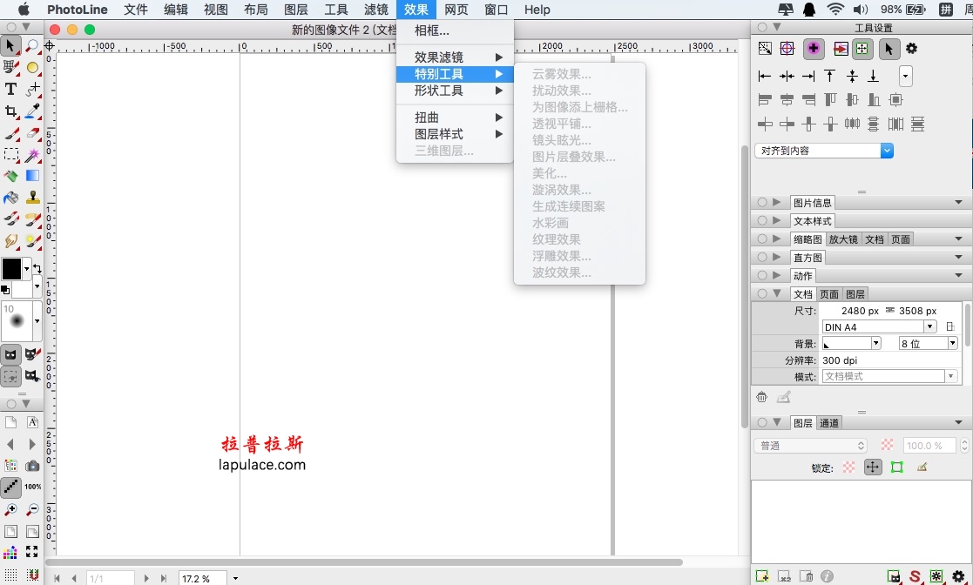This screenshot has width=973, height=585.
Task: Toggle the quick mask cat icon
Action: (x=10, y=354)
